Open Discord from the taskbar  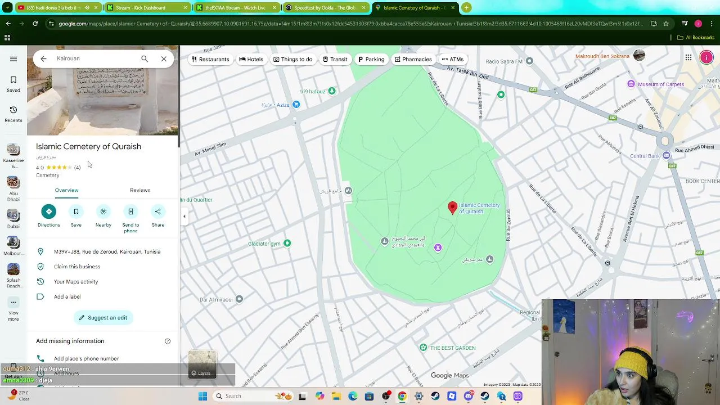click(x=468, y=396)
